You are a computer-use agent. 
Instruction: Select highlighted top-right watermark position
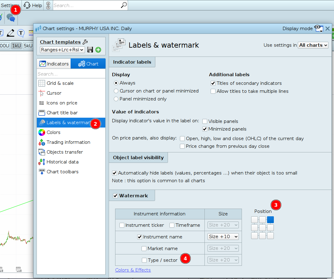click(x=270, y=220)
